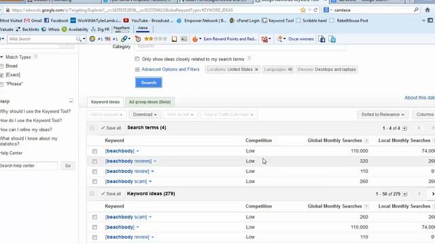Image resolution: width=435 pixels, height=244 pixels.
Task: Save all search terms
Action: [111, 128]
